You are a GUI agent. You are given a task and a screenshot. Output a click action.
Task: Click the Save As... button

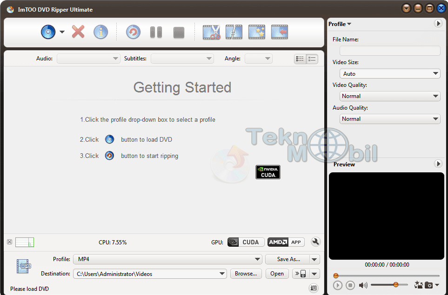click(x=288, y=259)
